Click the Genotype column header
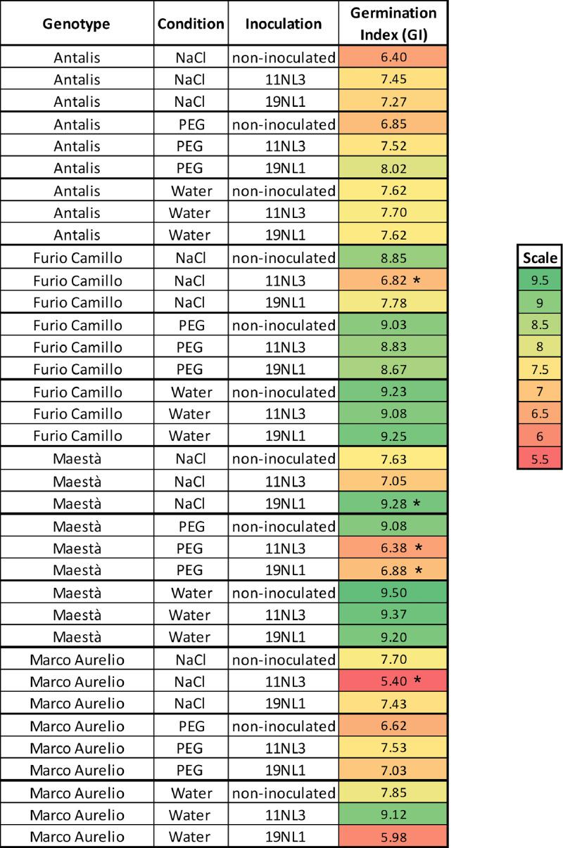Viewport: 563px width, 848px height. tap(77, 23)
